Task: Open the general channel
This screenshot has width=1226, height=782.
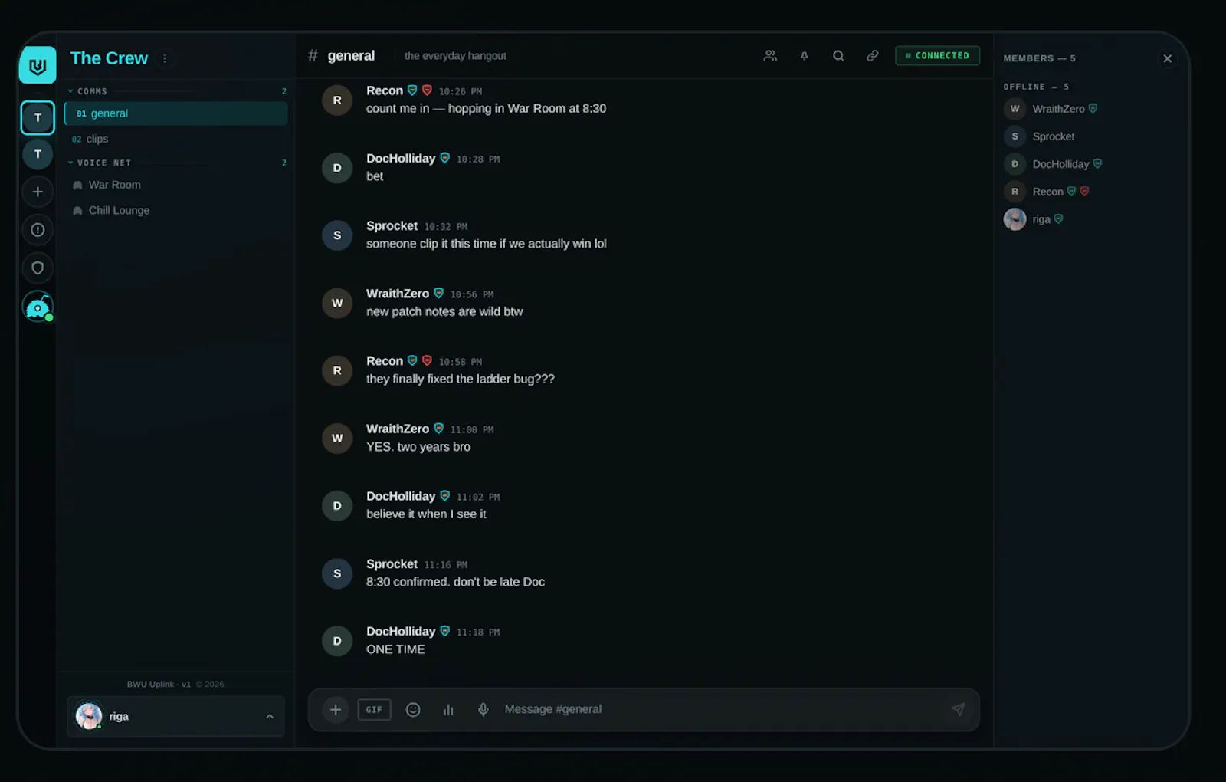Action: pos(175,113)
